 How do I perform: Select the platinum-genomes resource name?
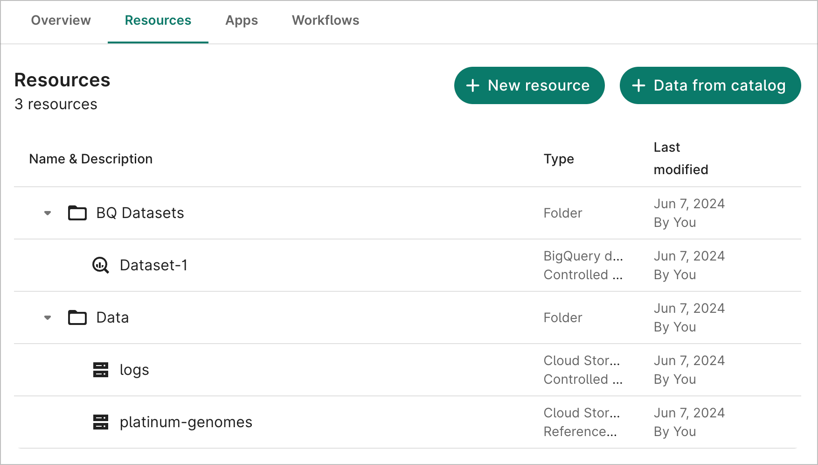[x=186, y=422]
